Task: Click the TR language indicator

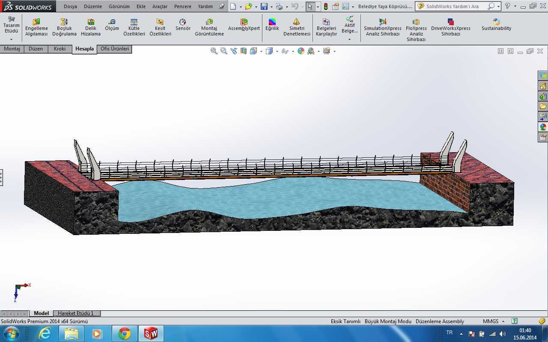Action: coord(450,333)
